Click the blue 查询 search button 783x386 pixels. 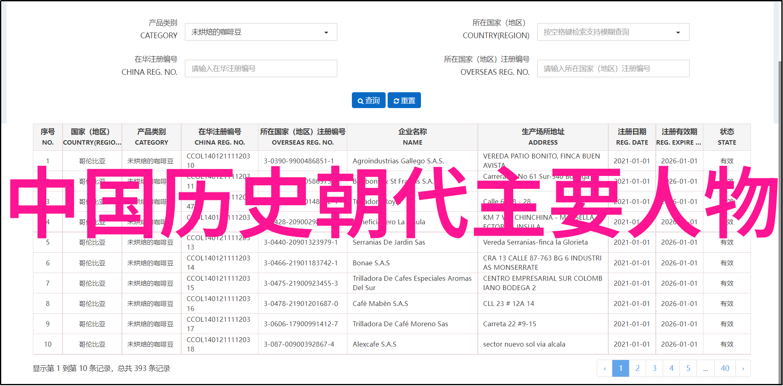[368, 100]
